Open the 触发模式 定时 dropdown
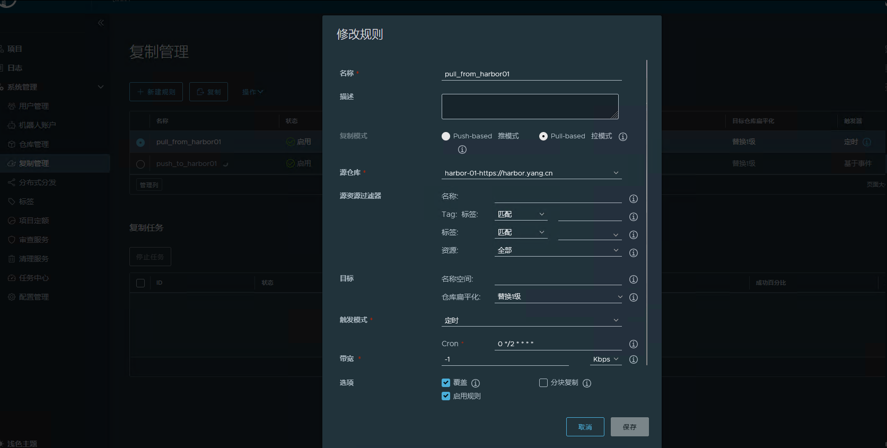887x448 pixels. point(531,320)
